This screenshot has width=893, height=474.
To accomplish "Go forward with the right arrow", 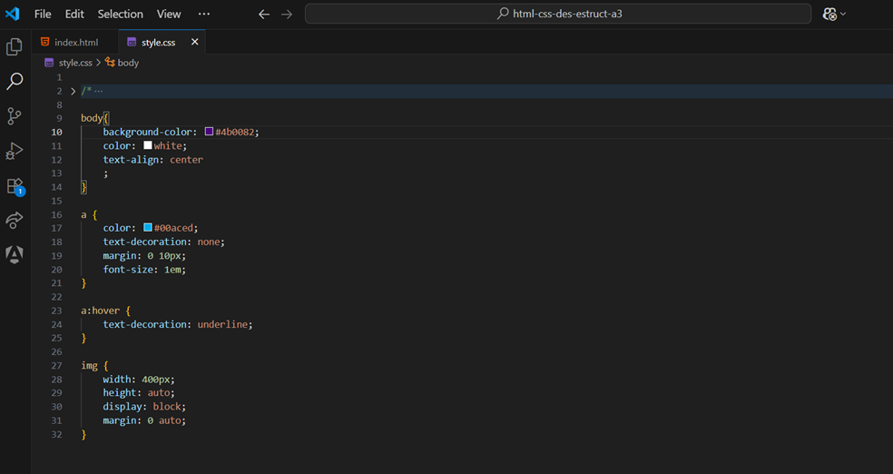I will point(287,15).
